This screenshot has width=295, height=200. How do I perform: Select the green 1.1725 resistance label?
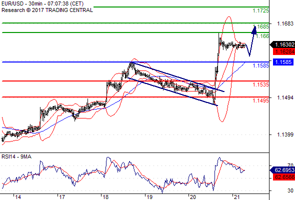coord(261,10)
